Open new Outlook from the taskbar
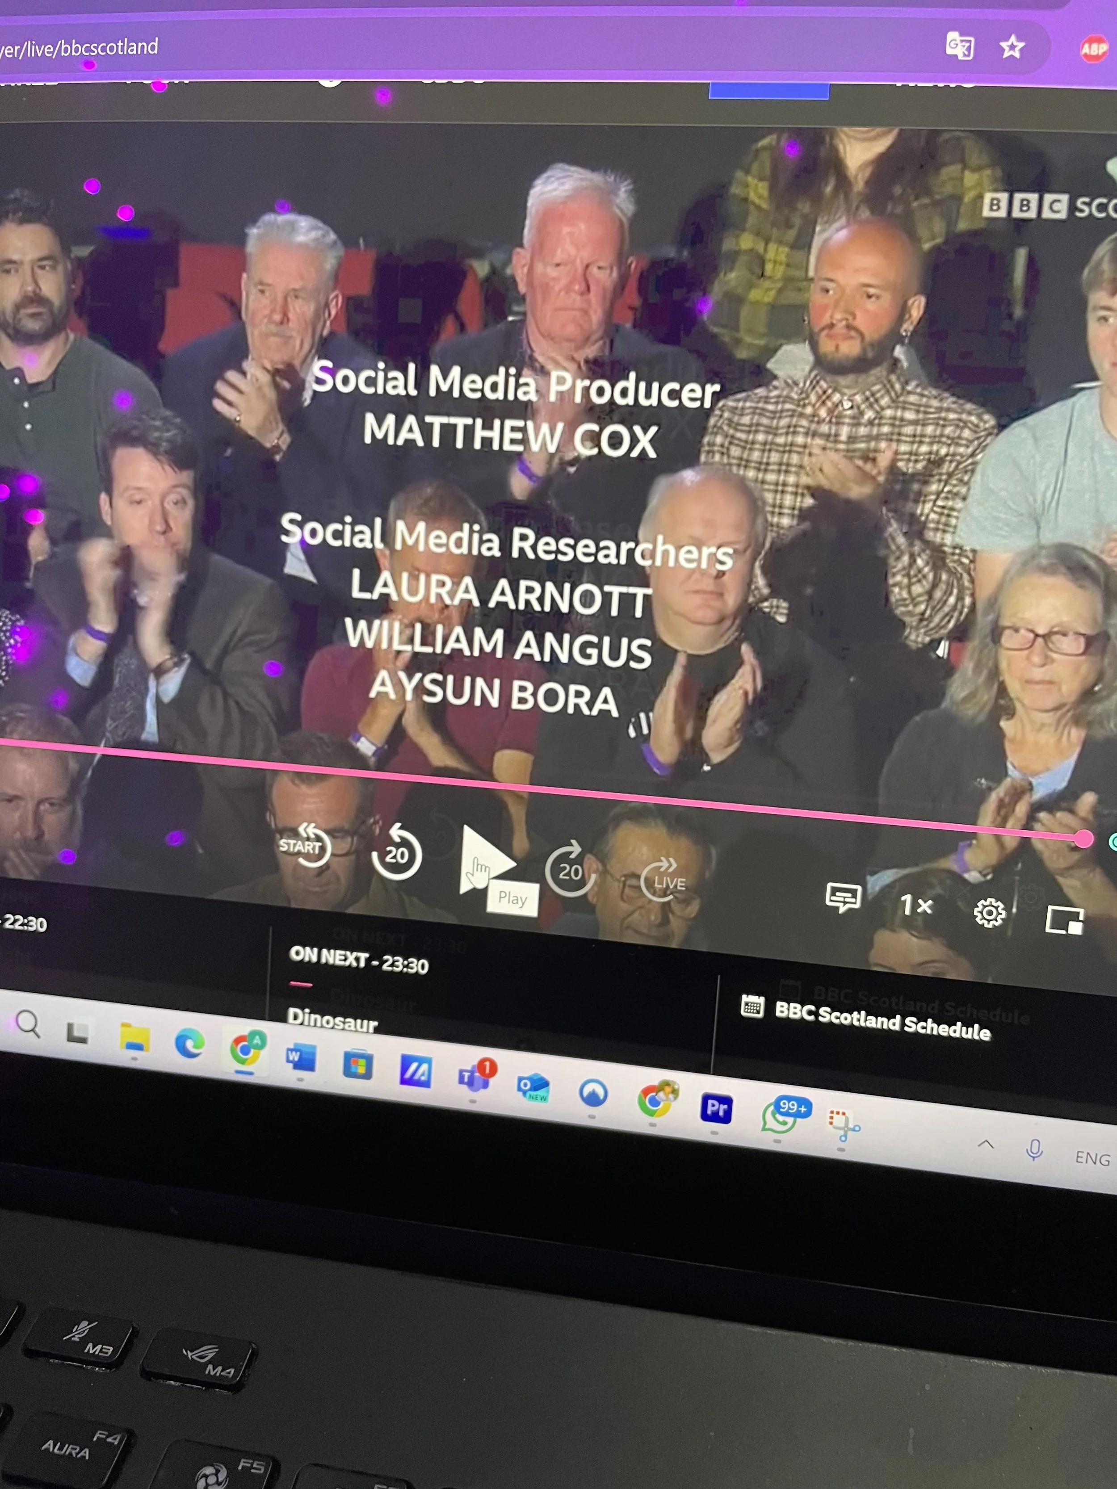The width and height of the screenshot is (1117, 1489). coord(533,1086)
